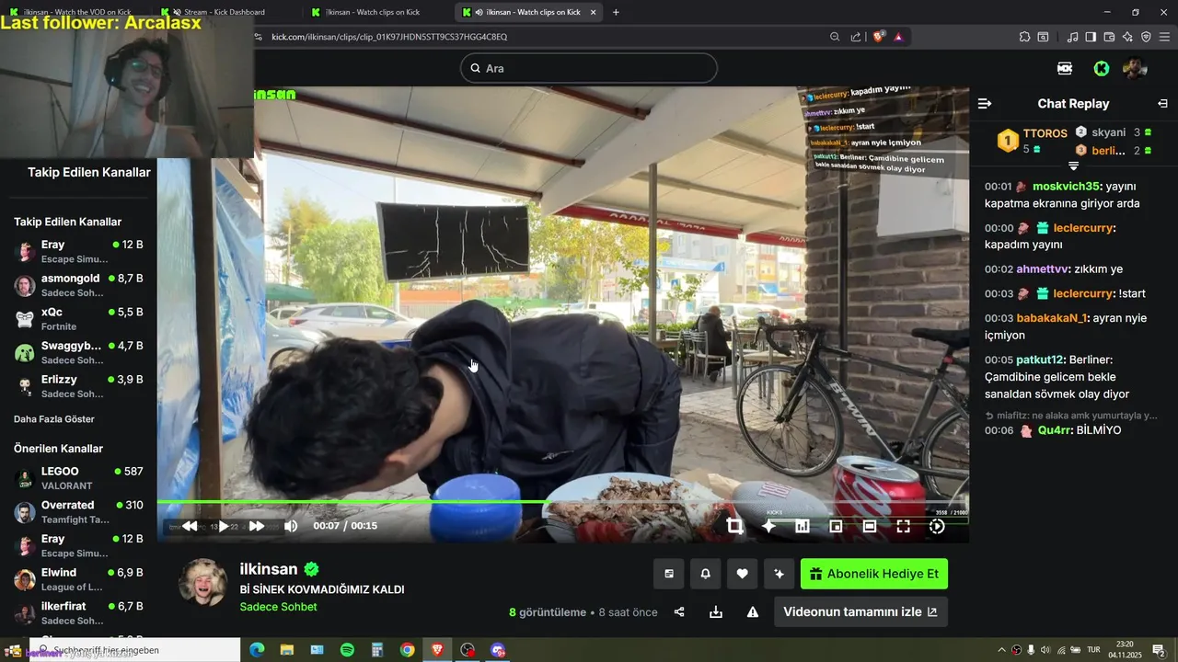Open LEGOO recommended channel
Image resolution: width=1178 pixels, height=662 pixels.
79,478
